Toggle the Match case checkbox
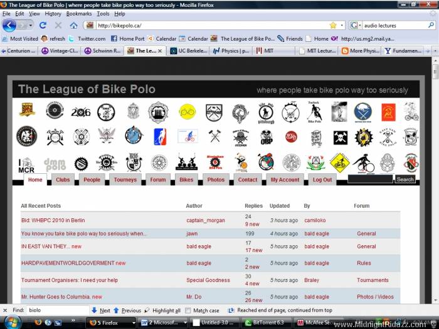 188,310
